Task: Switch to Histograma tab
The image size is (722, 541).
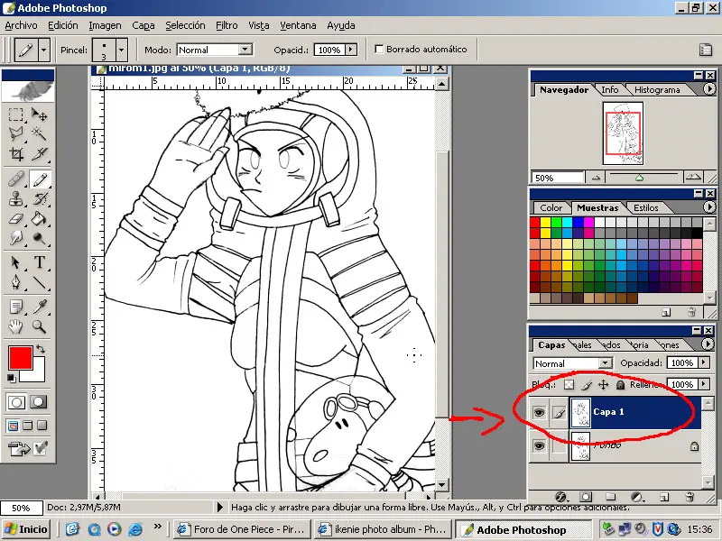Action: tap(657, 89)
